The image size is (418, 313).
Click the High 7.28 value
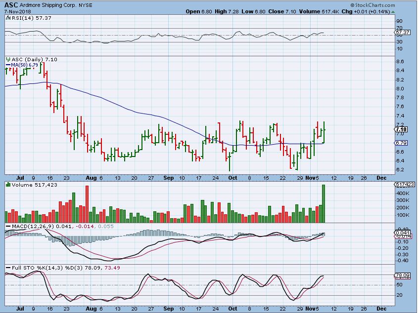pyautogui.click(x=227, y=12)
